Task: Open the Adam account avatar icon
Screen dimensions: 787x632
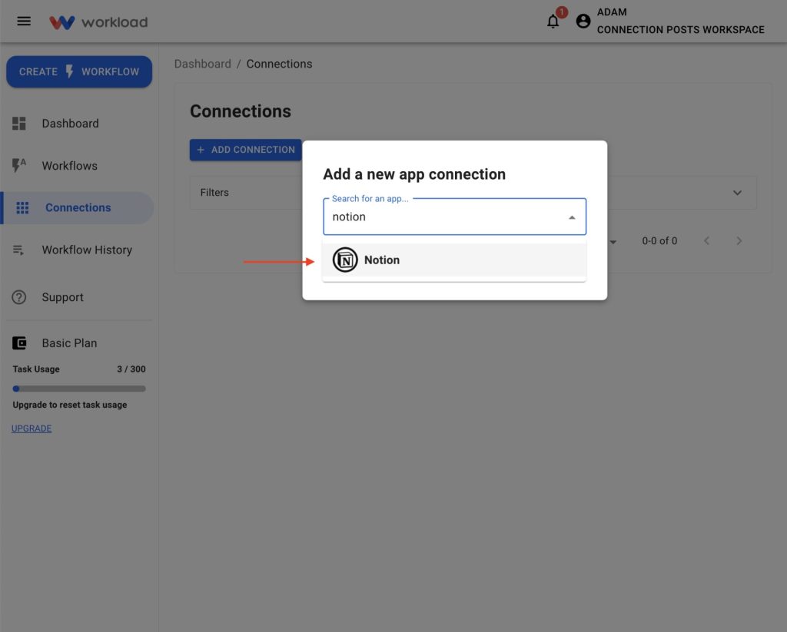Action: 583,21
